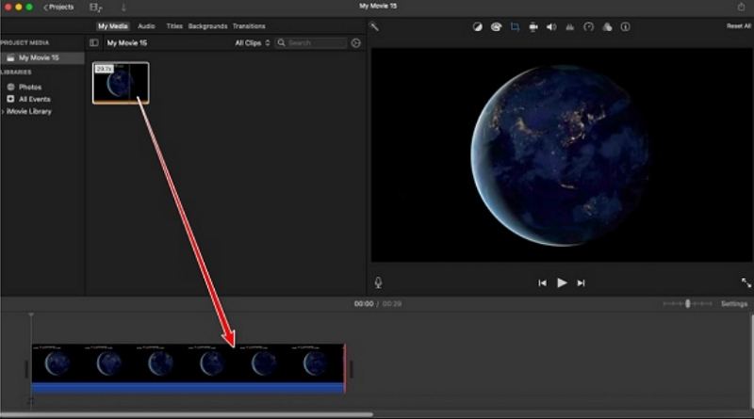The height and width of the screenshot is (419, 754).
Task: Click the Earth preview in viewer
Action: click(x=561, y=154)
